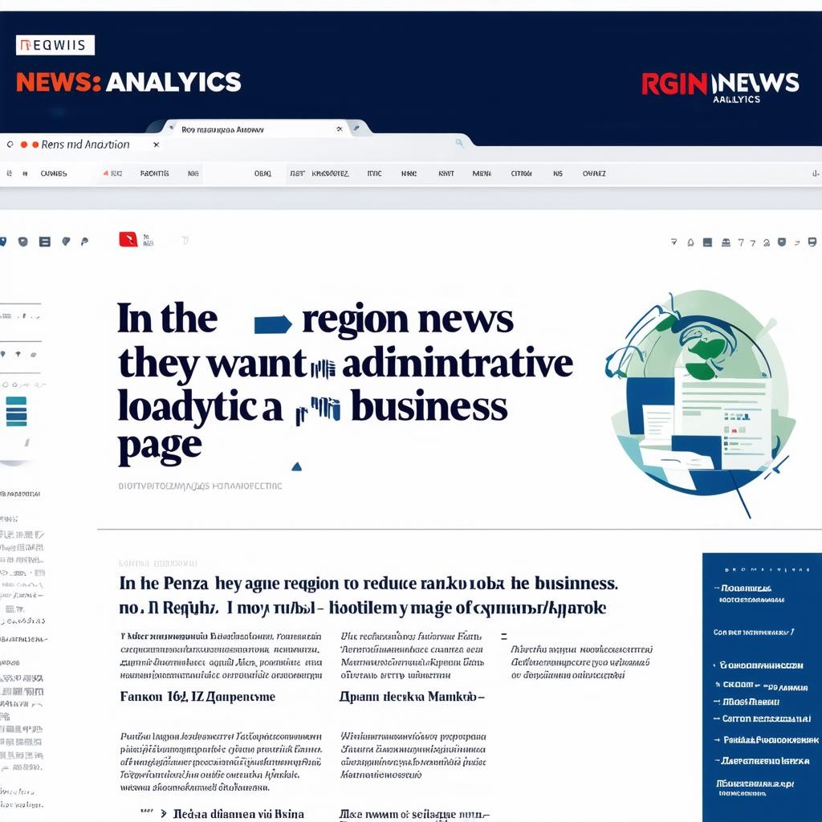The image size is (822, 822).
Task: Click the RGIN News Analytics logo
Action: (720, 87)
